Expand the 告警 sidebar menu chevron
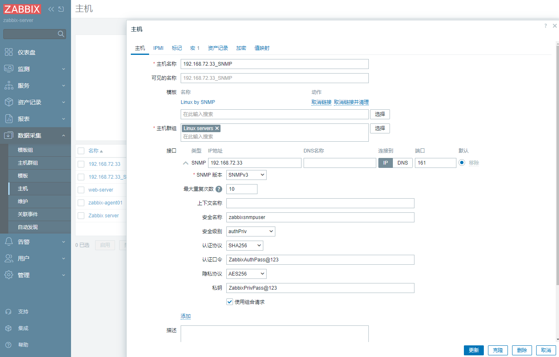The height and width of the screenshot is (357, 559). tap(64, 242)
